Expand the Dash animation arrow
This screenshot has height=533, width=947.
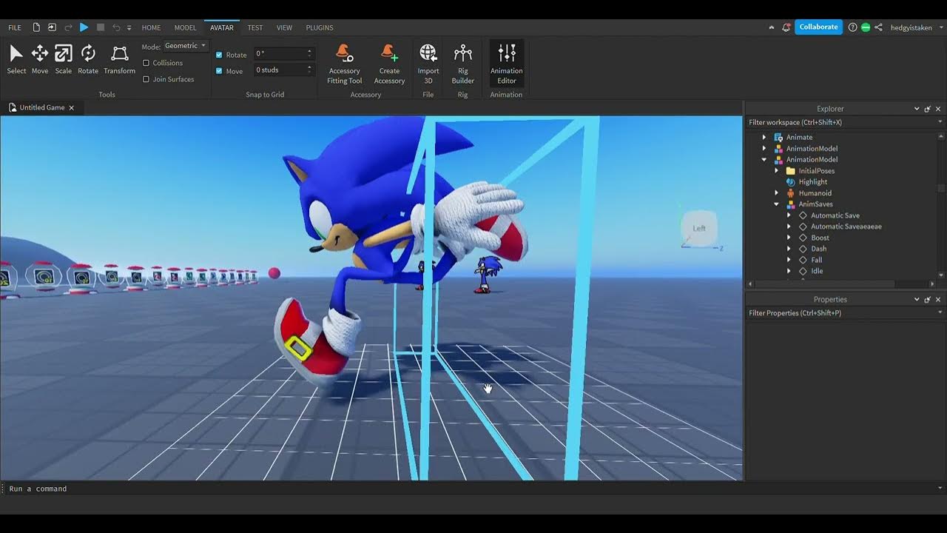coord(789,249)
